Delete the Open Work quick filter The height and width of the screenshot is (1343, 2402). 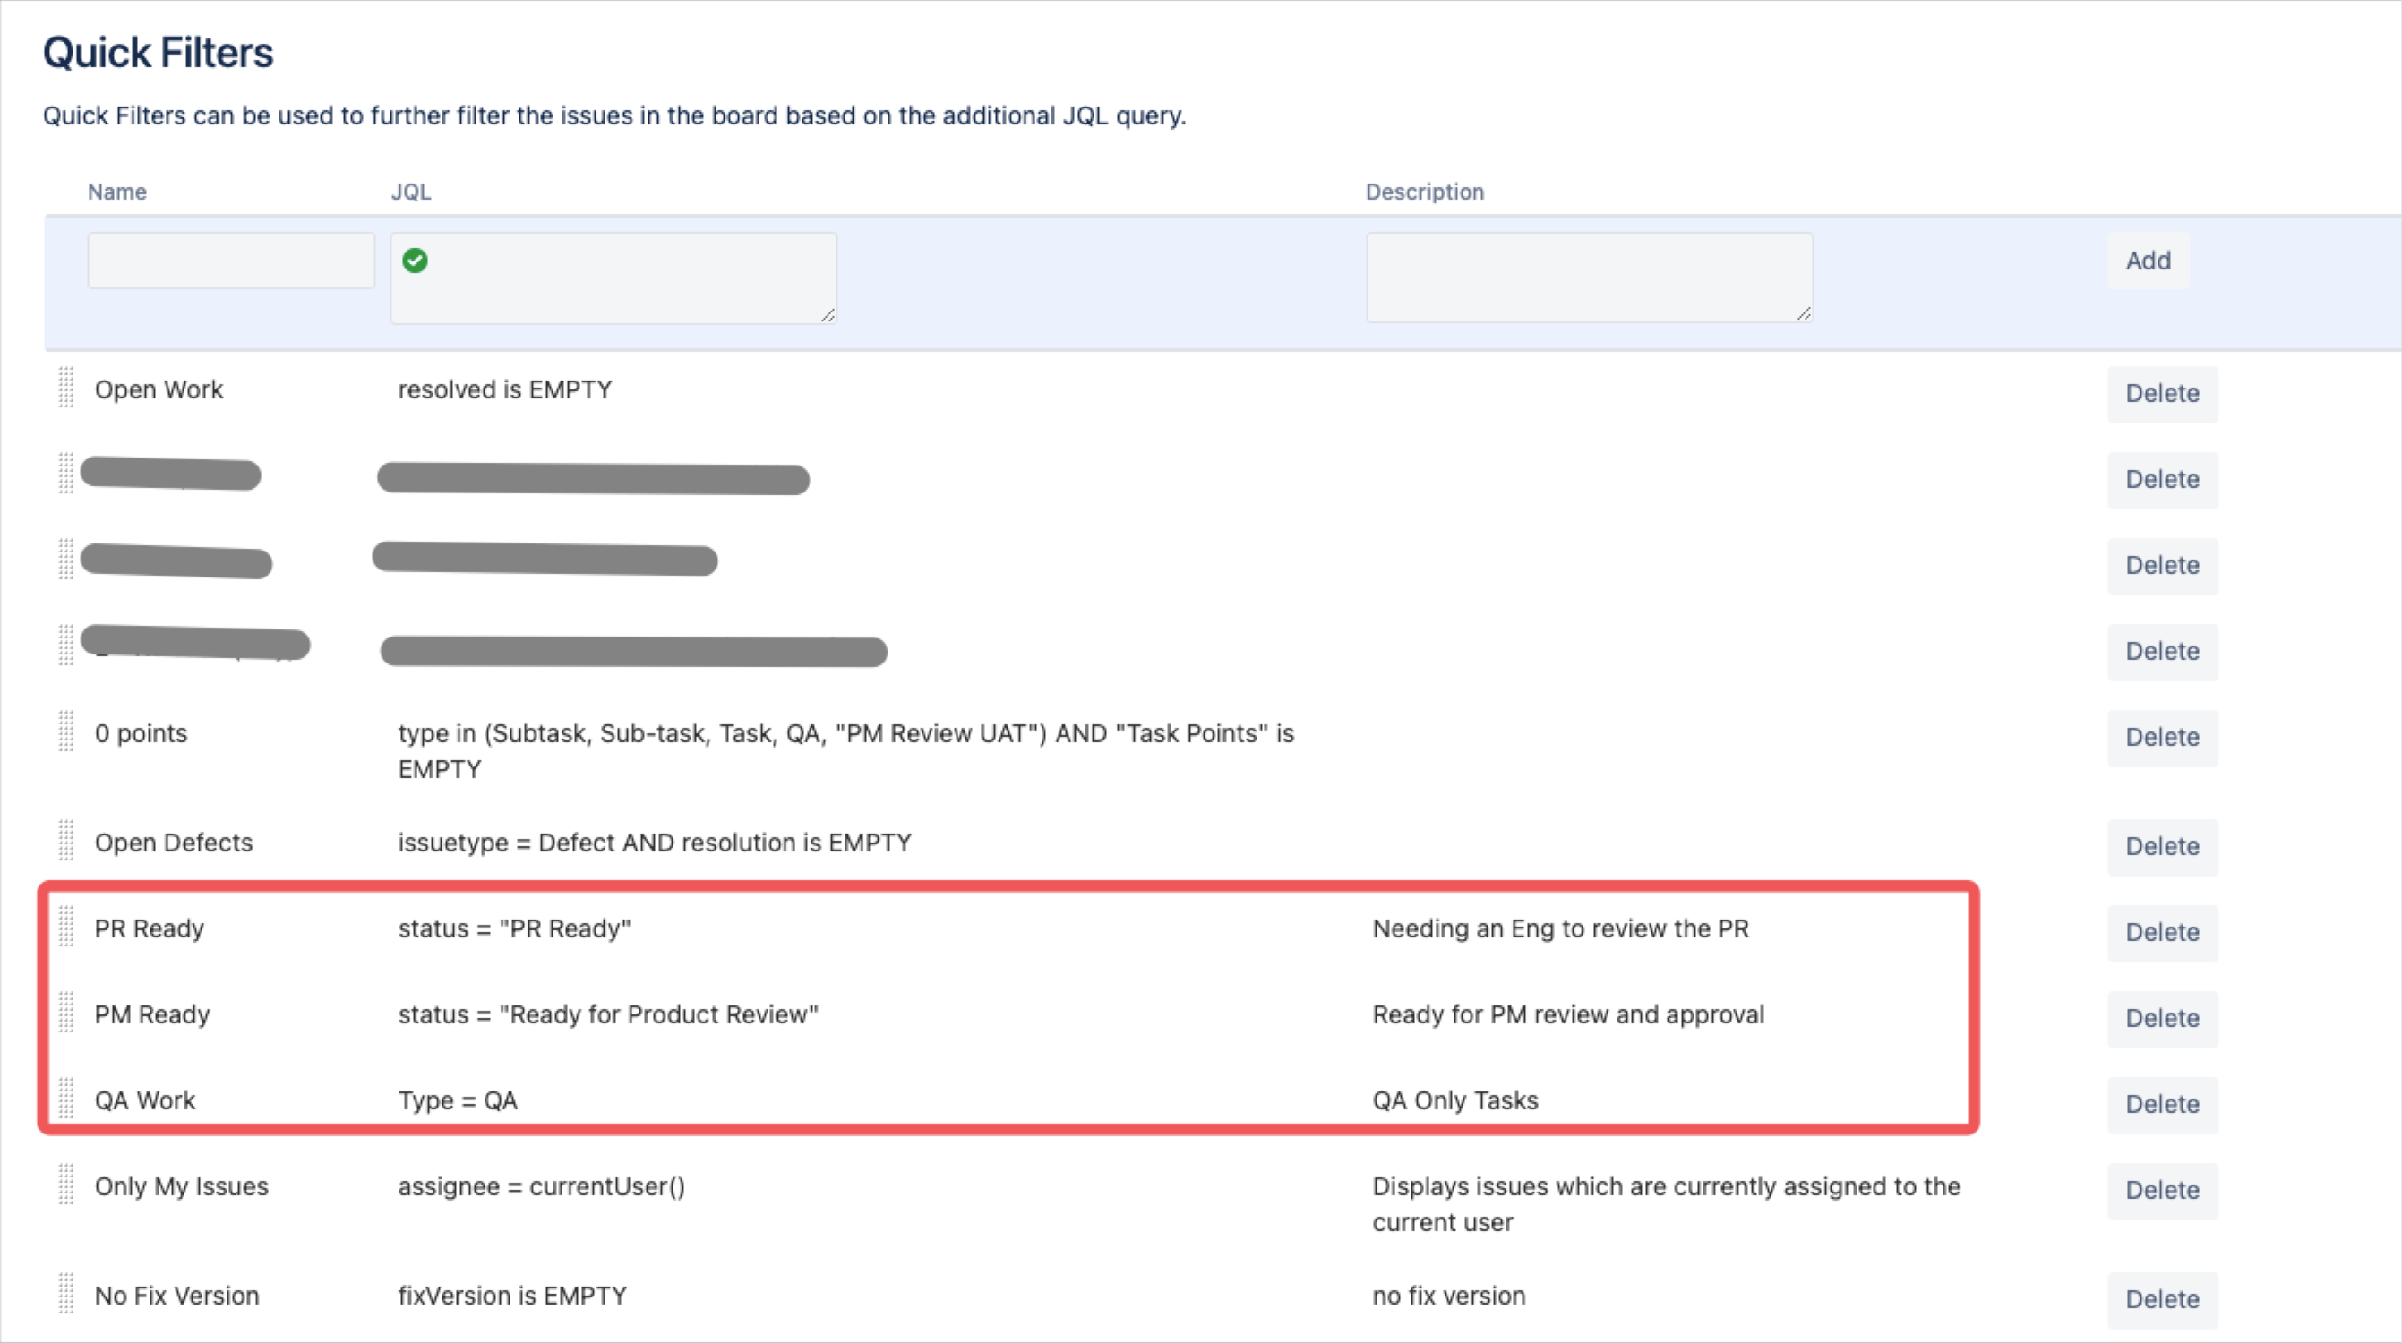tap(2162, 393)
